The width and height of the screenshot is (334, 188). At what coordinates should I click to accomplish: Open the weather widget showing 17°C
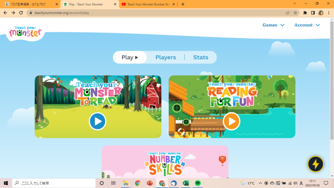[x=247, y=183]
